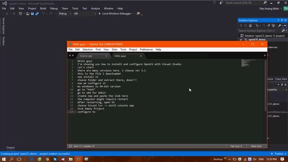Click the Save icon in Visual Studio toolbar
288x162 pixels.
(32, 13)
